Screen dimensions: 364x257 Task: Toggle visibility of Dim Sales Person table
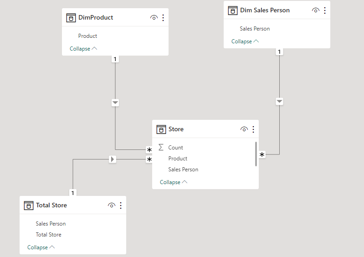(316, 10)
